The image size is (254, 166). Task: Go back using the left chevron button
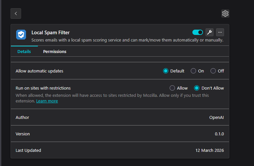pos(16,14)
